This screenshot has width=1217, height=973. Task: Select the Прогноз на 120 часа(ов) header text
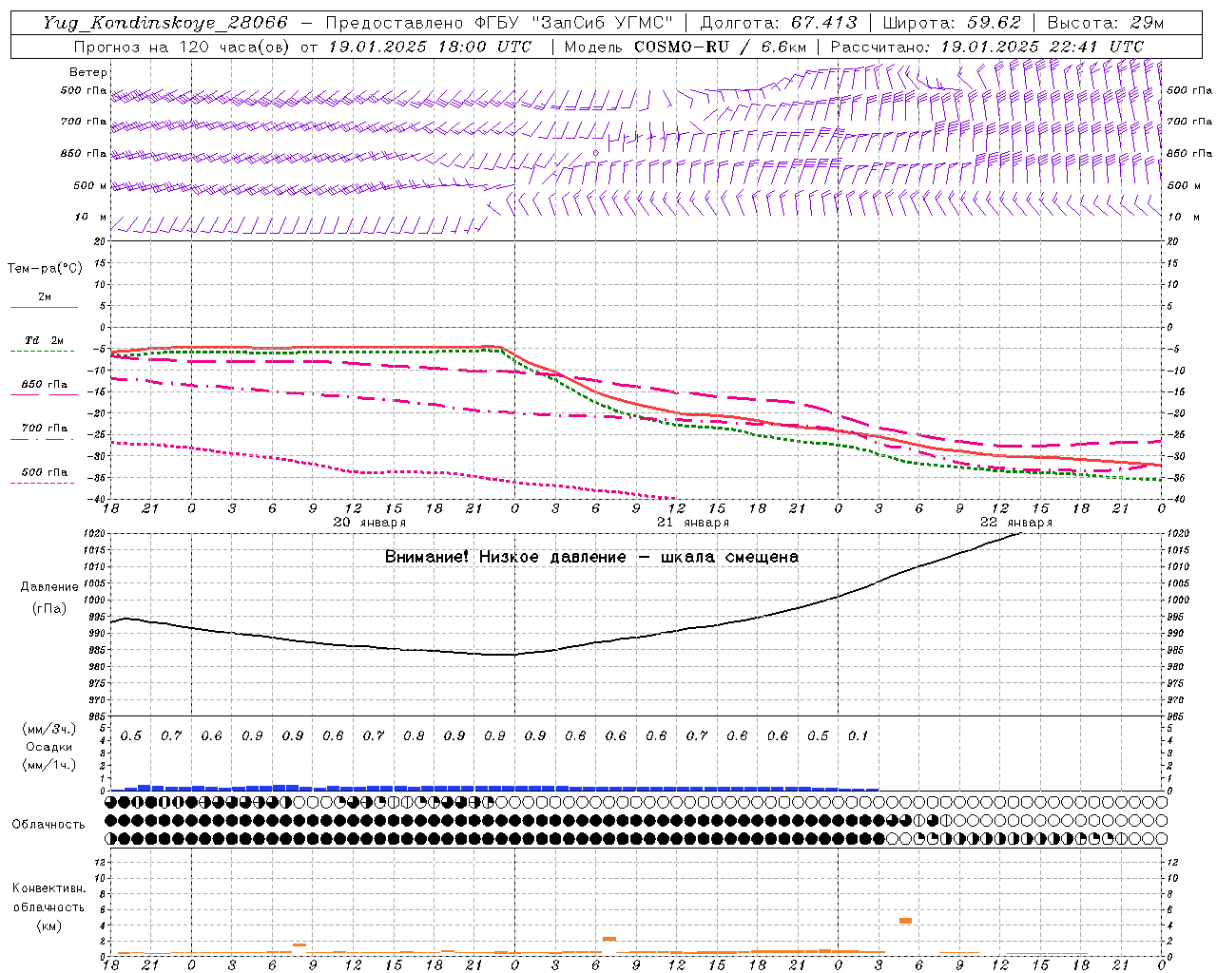[x=183, y=47]
